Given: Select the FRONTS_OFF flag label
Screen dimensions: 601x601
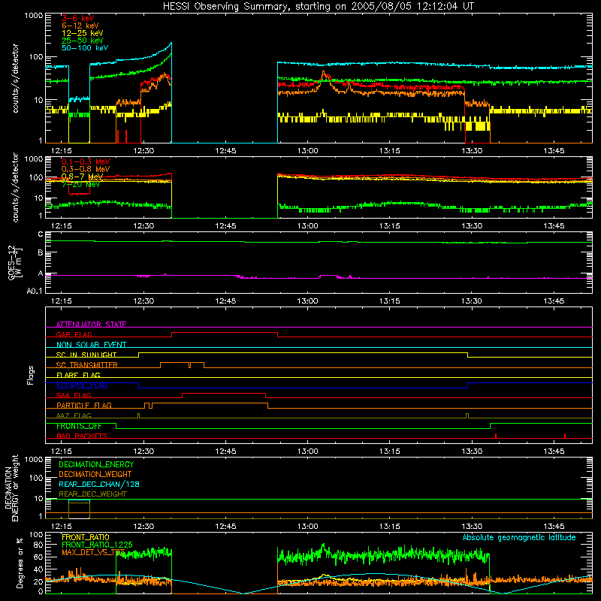Looking at the screenshot, I should [x=79, y=426].
